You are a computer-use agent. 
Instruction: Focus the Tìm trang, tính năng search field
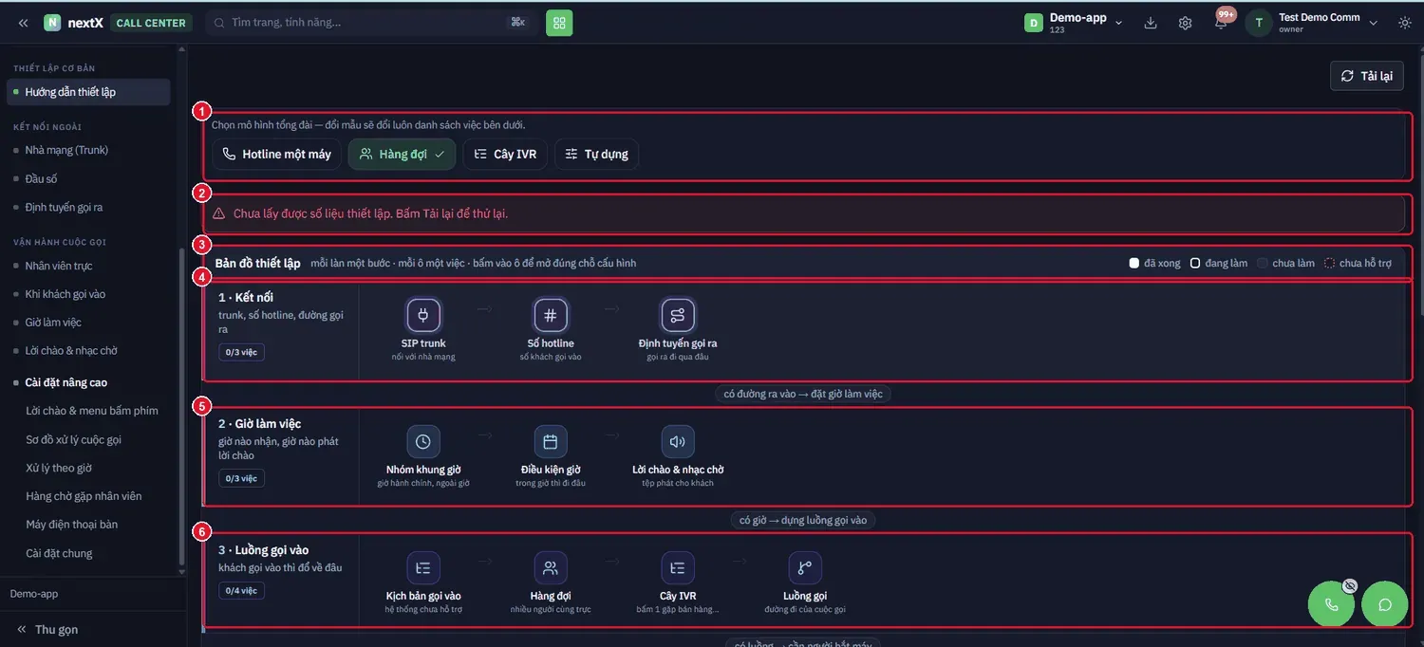tap(370, 23)
